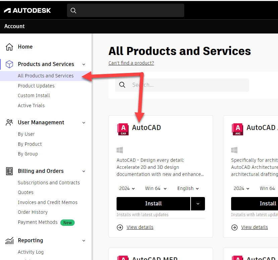
Task: Click Windows platform icon on AutoCAD Architecture card
Action: pos(234,150)
